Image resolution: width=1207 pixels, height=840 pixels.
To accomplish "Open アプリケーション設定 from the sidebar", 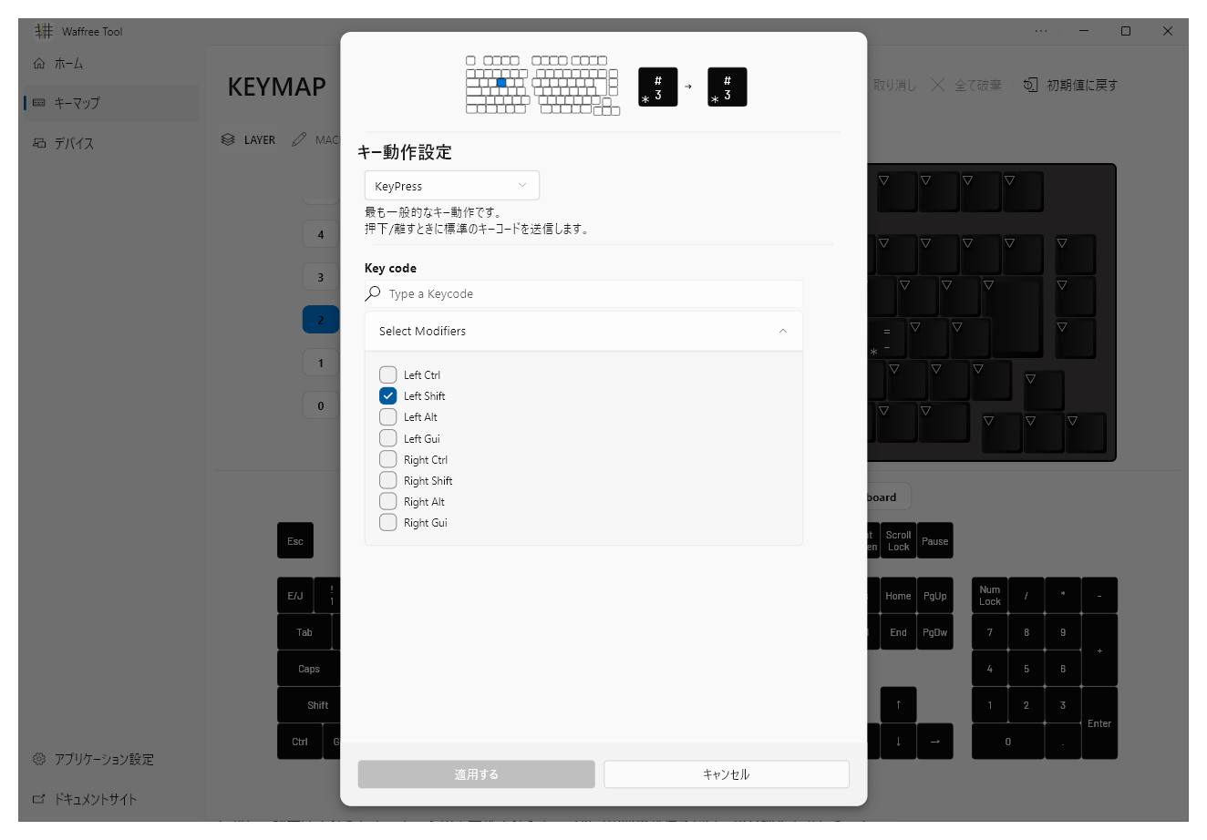I will click(x=109, y=759).
